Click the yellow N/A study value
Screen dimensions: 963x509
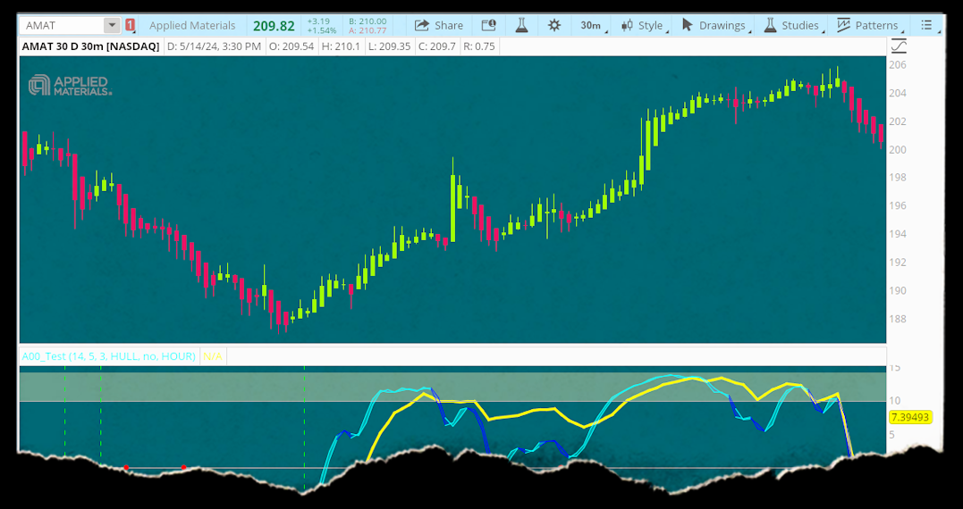pos(213,355)
